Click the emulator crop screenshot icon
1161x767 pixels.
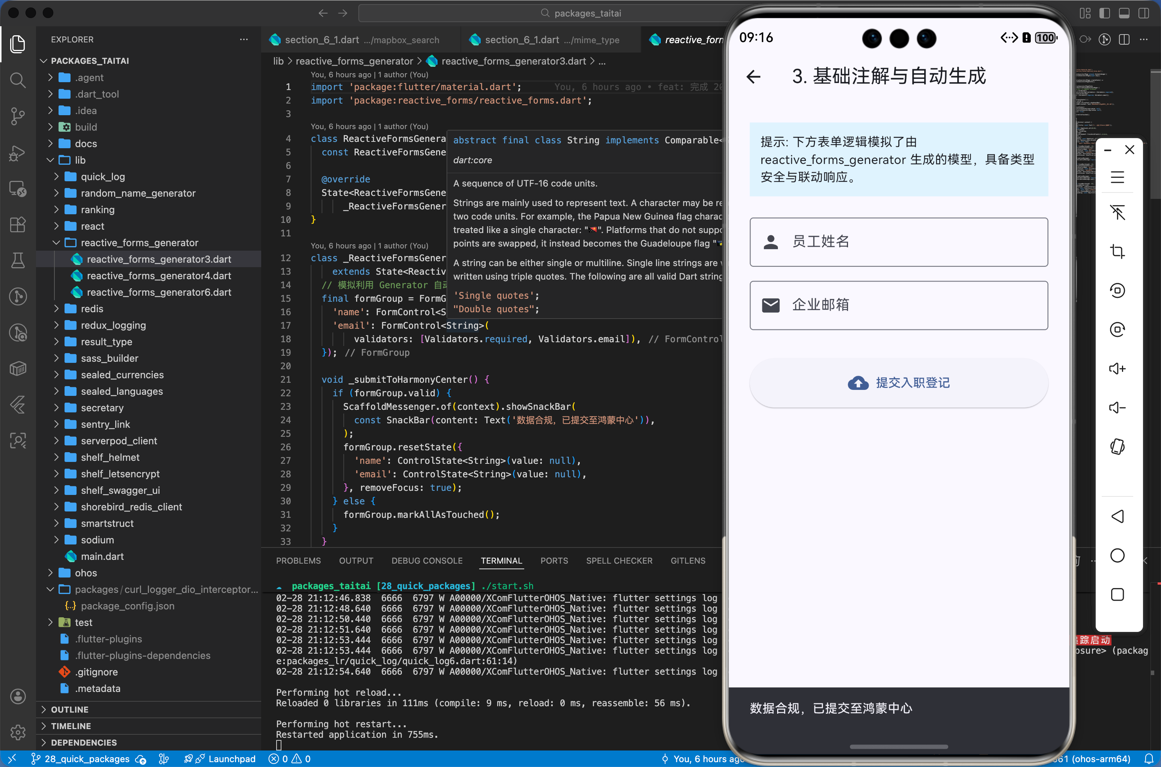1117,251
